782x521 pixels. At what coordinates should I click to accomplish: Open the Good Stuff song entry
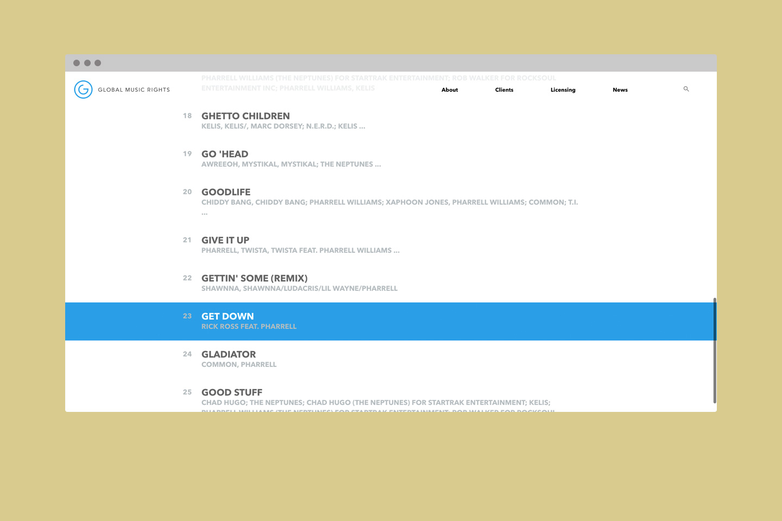232,392
